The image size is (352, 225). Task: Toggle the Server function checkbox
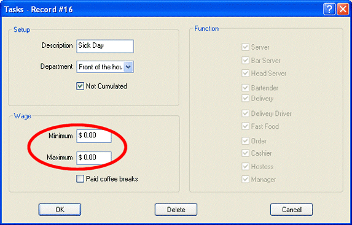click(x=245, y=47)
